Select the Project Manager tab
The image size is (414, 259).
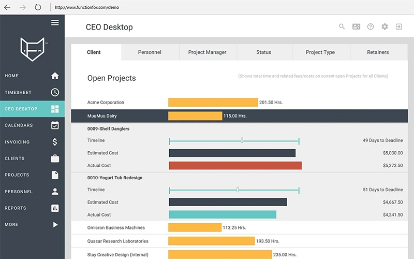tap(208, 52)
